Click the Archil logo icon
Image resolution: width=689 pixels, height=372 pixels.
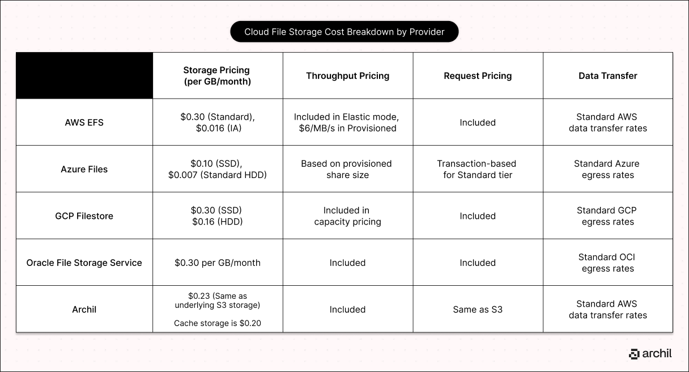click(x=634, y=354)
